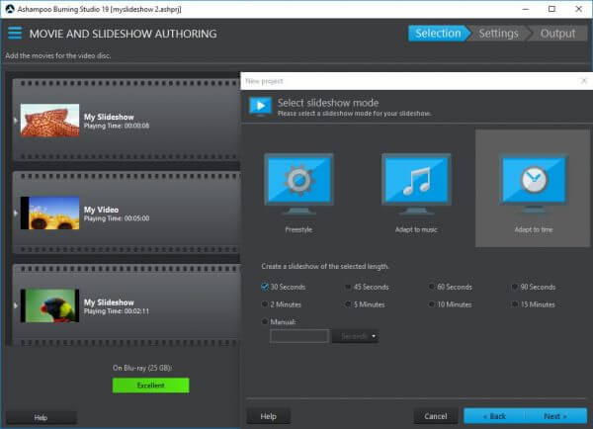Select the sunflower My Video thumbnail
This screenshot has width=593, height=429.
pos(50,213)
